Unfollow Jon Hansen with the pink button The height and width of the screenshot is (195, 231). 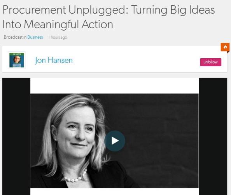tap(210, 62)
